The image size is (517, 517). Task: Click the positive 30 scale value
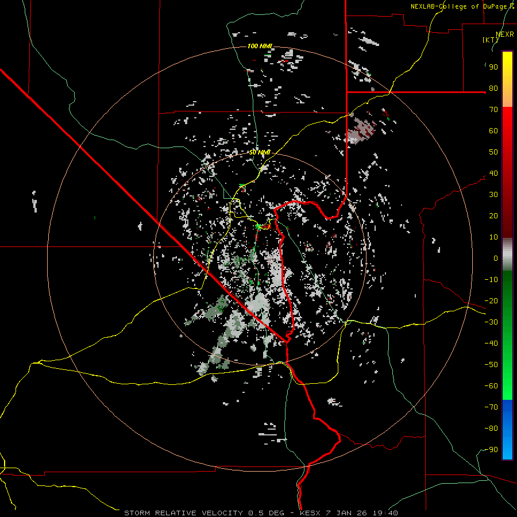click(x=493, y=195)
